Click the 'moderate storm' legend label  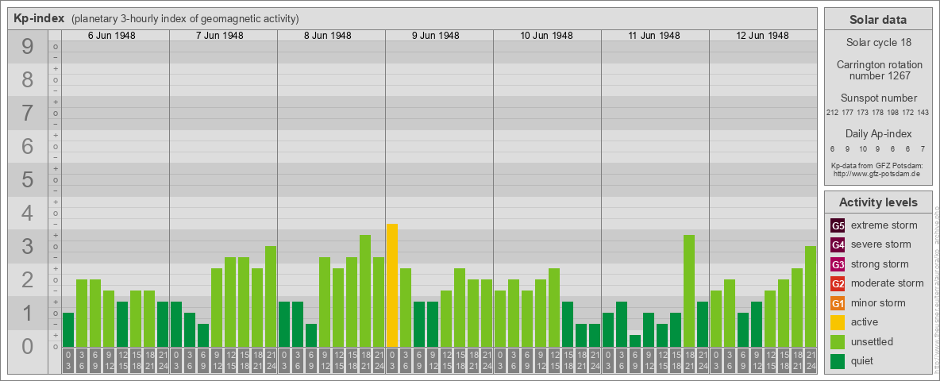click(x=888, y=283)
